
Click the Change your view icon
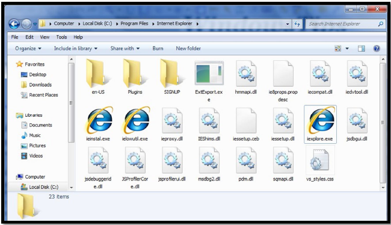[338, 48]
